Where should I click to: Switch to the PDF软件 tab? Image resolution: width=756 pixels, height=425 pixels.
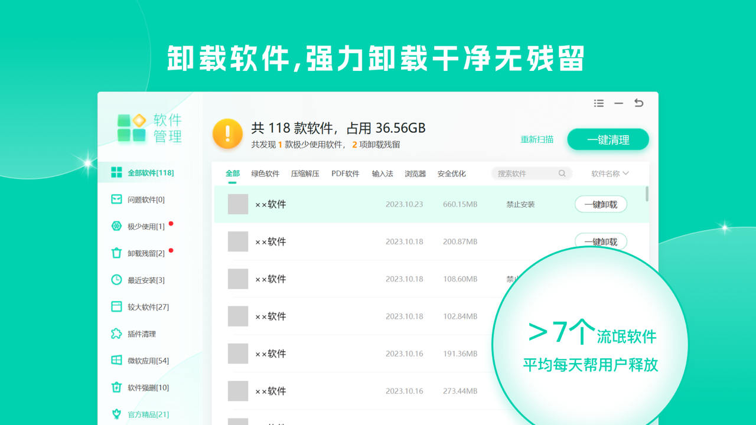tap(346, 174)
